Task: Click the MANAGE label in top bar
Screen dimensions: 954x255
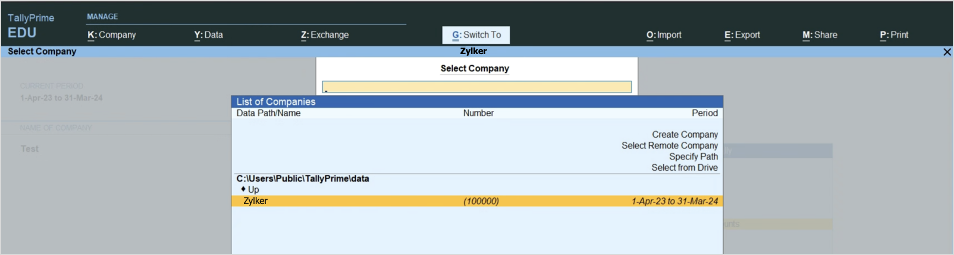Action: [x=102, y=17]
